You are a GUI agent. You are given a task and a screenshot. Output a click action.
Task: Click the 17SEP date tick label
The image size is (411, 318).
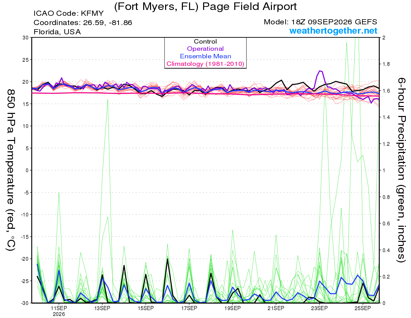click(189, 308)
